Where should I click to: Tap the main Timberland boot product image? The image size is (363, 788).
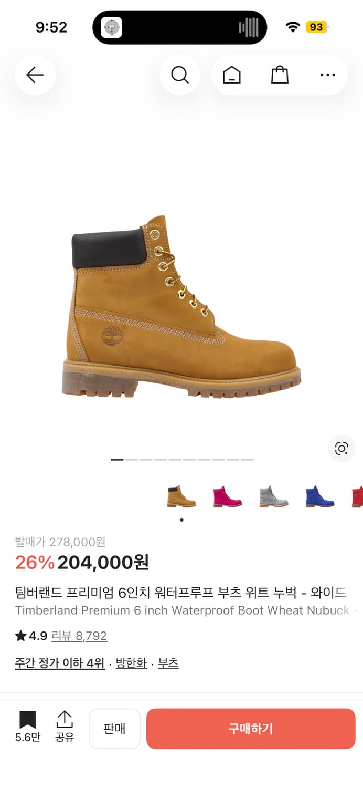(x=181, y=307)
